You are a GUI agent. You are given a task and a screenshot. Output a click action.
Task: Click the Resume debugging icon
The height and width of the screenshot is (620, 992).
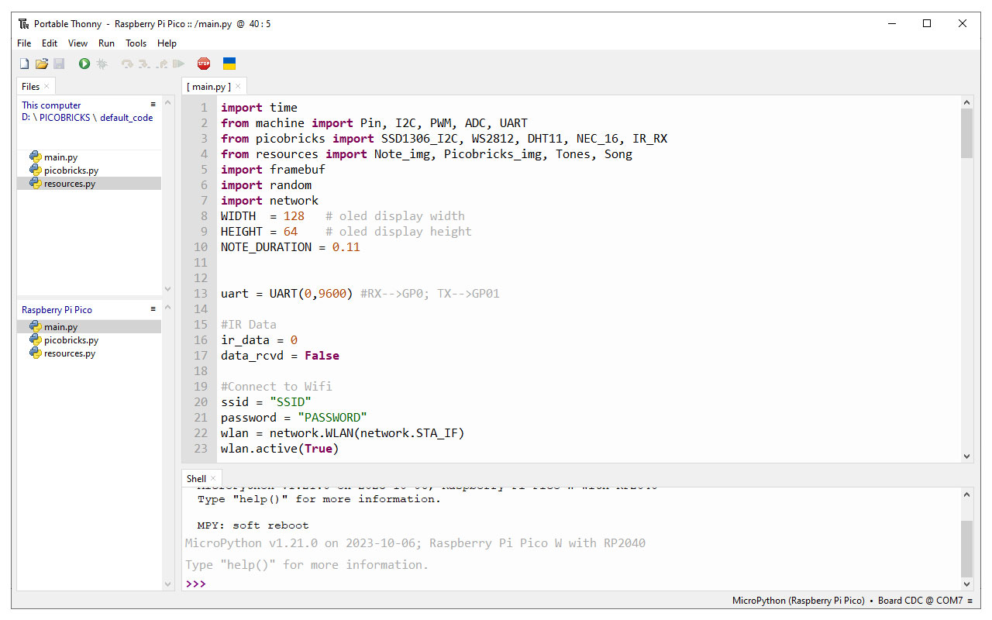[178, 64]
